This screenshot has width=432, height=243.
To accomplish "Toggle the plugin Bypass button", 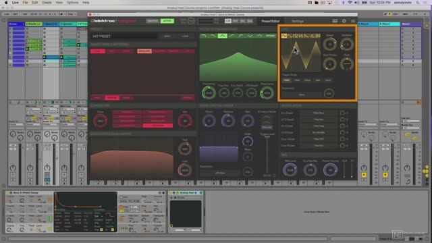I will (x=152, y=21).
